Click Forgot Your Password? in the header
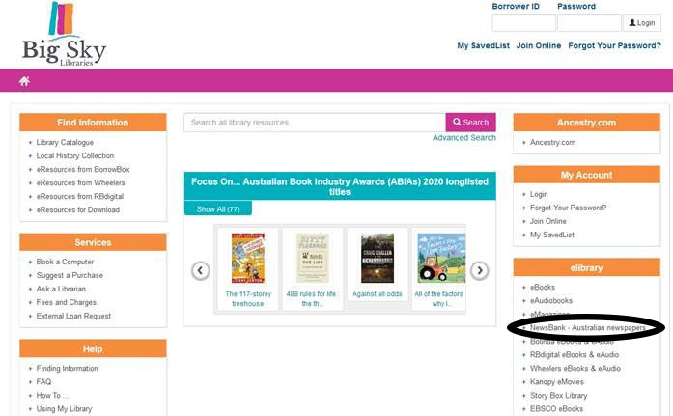 [615, 46]
